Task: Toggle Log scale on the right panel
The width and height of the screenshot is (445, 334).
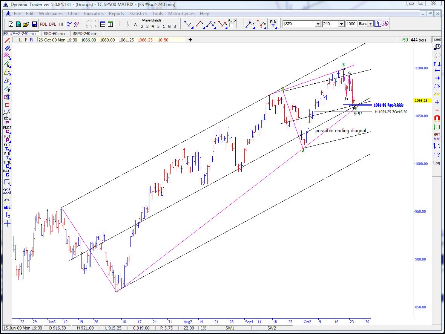Action: (x=436, y=163)
